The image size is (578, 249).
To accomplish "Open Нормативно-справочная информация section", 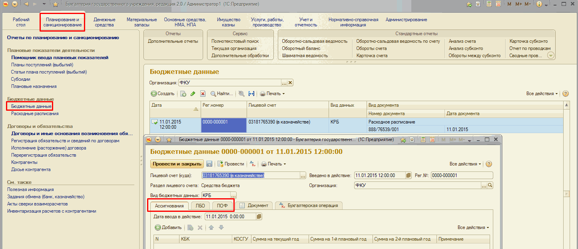I will (x=353, y=22).
